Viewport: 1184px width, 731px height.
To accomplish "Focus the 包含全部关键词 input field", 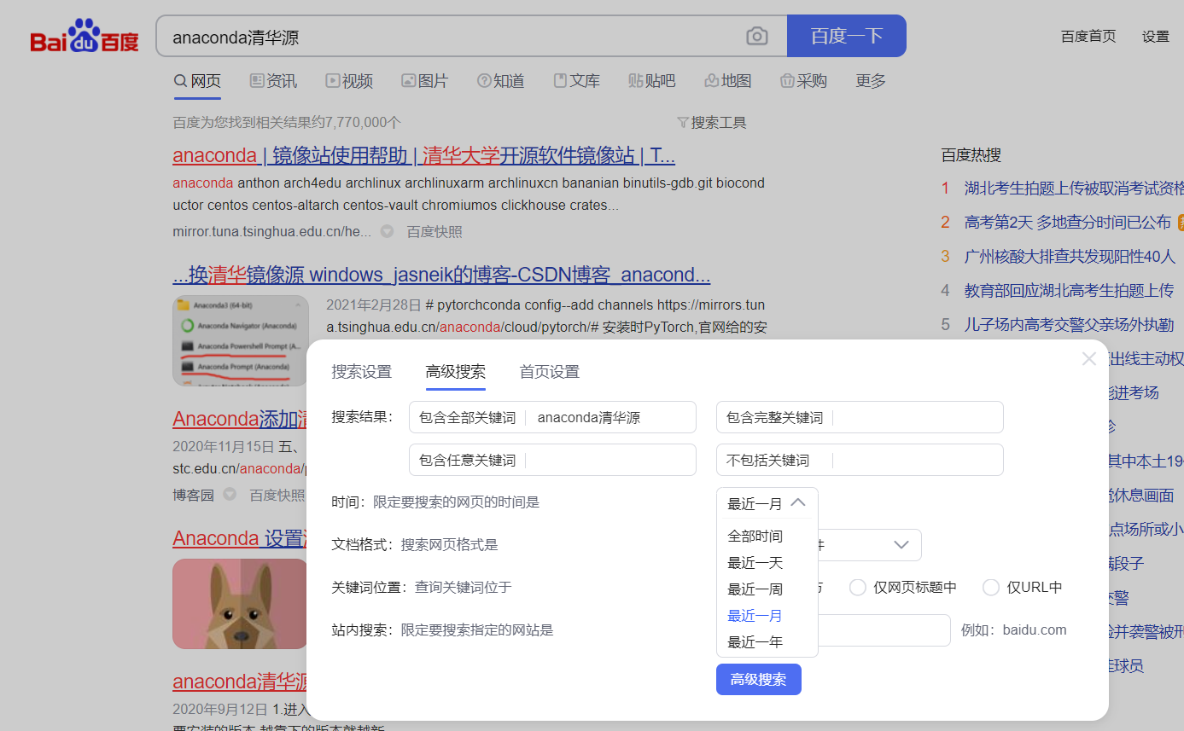I will tap(553, 417).
